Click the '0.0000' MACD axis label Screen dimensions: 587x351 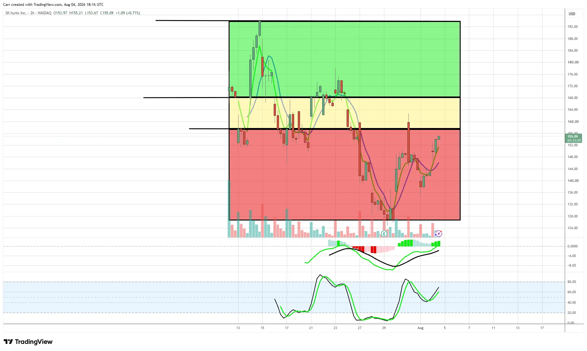click(572, 246)
